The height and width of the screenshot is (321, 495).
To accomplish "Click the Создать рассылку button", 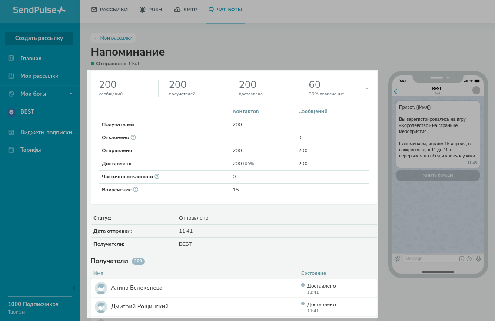I will pyautogui.click(x=39, y=38).
